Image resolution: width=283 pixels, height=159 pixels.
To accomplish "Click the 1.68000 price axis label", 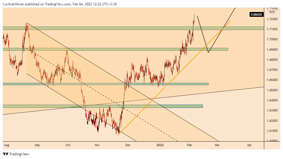I will (x=272, y=60).
